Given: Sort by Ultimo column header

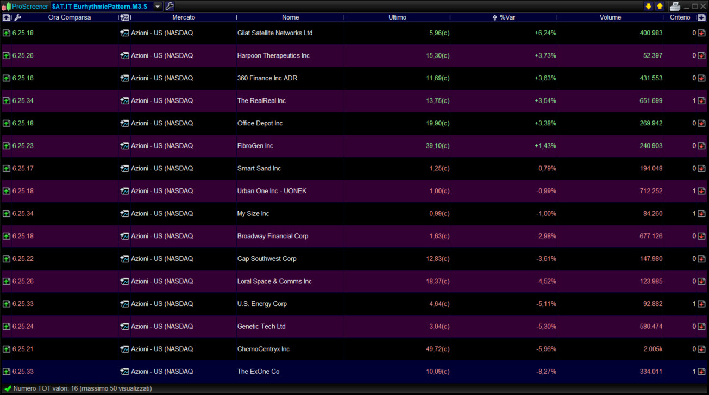Looking at the screenshot, I should [397, 17].
